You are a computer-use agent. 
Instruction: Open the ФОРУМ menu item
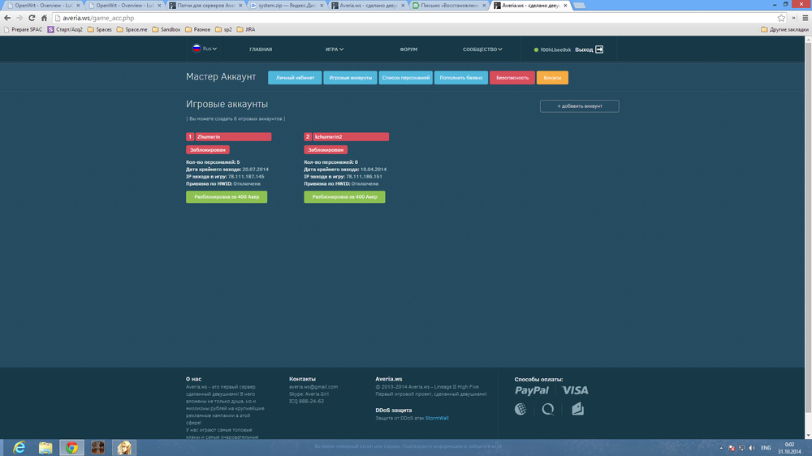(x=408, y=49)
